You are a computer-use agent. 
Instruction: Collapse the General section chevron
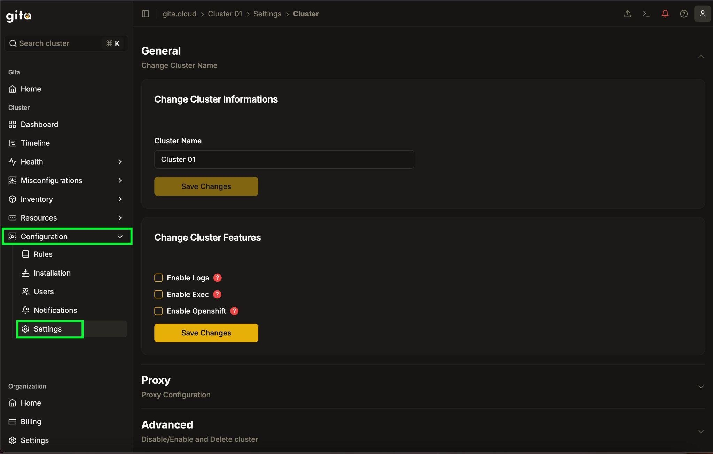click(701, 57)
